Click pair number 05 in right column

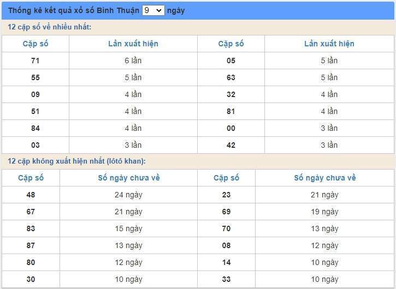click(231, 61)
